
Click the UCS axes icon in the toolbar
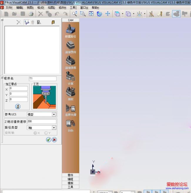click(140, 14)
